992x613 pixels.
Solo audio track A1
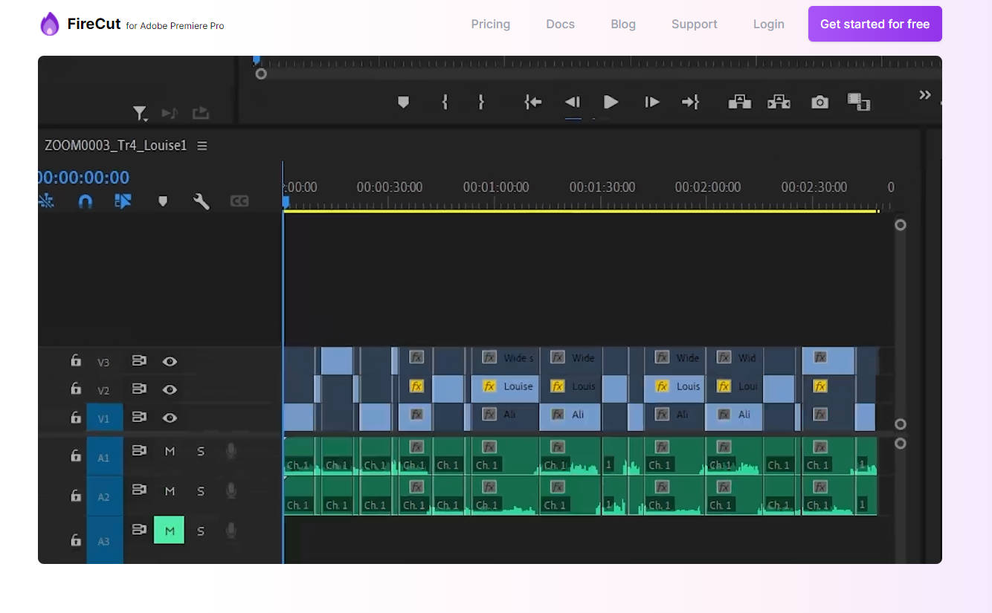pos(201,451)
